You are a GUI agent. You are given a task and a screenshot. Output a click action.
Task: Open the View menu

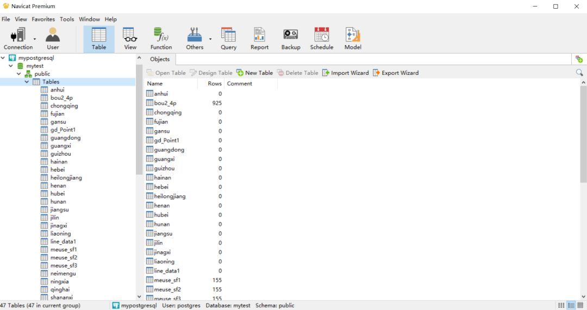point(21,19)
